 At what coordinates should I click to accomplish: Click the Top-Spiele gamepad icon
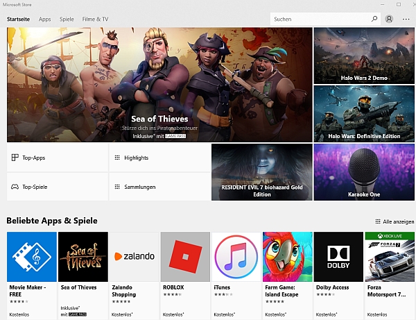[15, 187]
